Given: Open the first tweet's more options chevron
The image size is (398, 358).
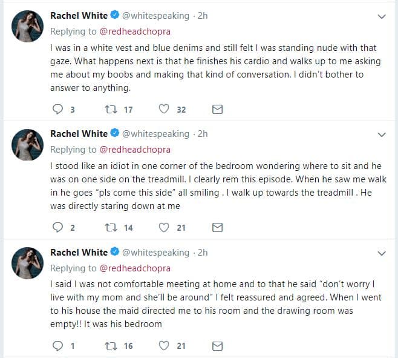Looking at the screenshot, I should tap(381, 16).
